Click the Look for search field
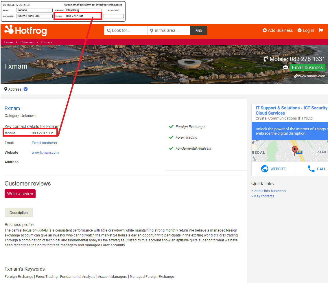Image resolution: width=328 pixels, height=290 pixels. pyautogui.click(x=128, y=30)
